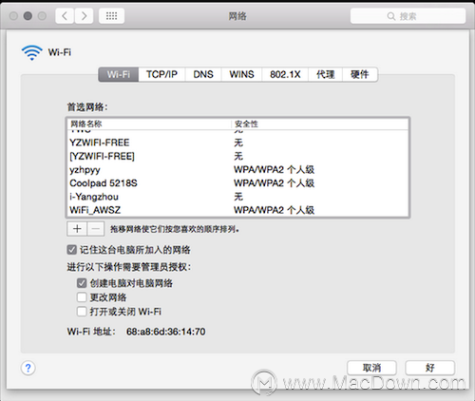The width and height of the screenshot is (475, 401).
Task: Remove network with the minus button
Action: (x=96, y=229)
